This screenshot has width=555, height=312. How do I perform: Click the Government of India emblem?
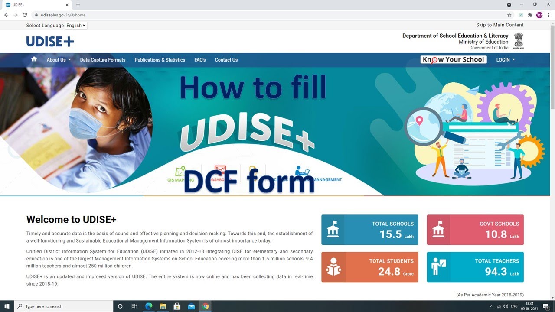pos(519,41)
